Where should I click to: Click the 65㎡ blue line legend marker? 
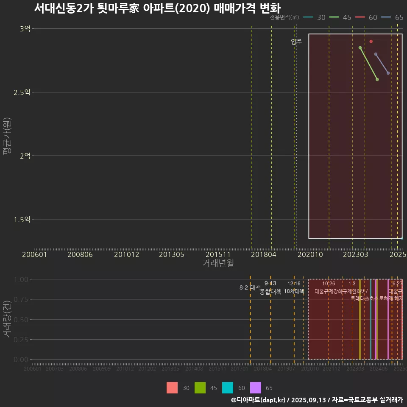point(386,17)
